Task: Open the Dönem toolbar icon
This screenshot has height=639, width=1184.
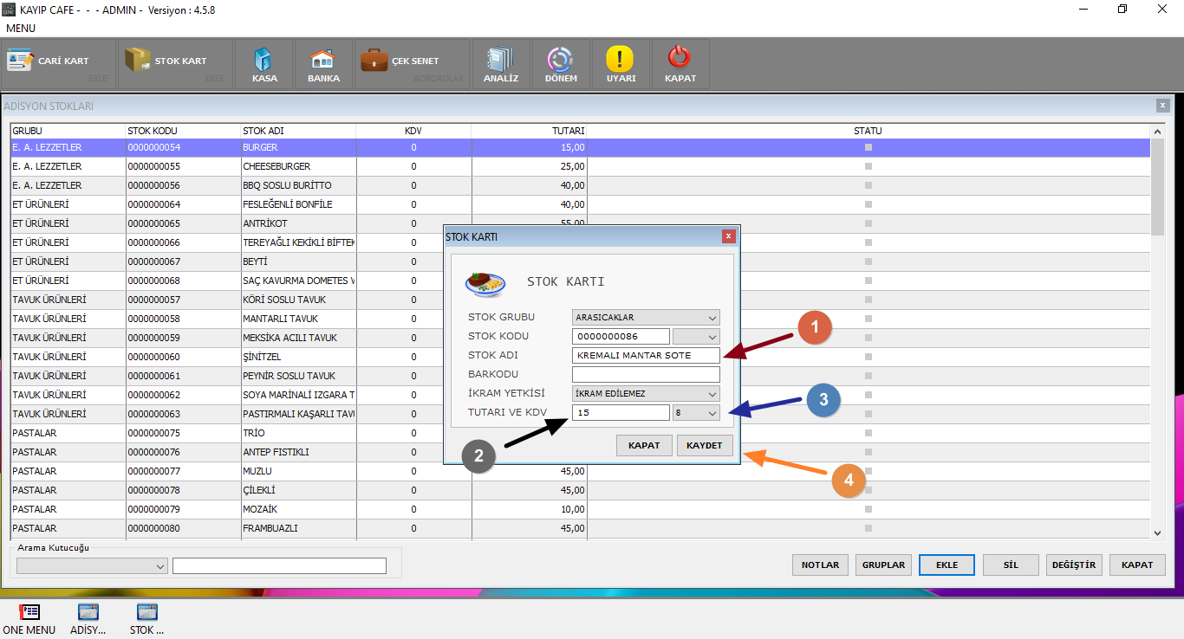Action: (x=560, y=61)
